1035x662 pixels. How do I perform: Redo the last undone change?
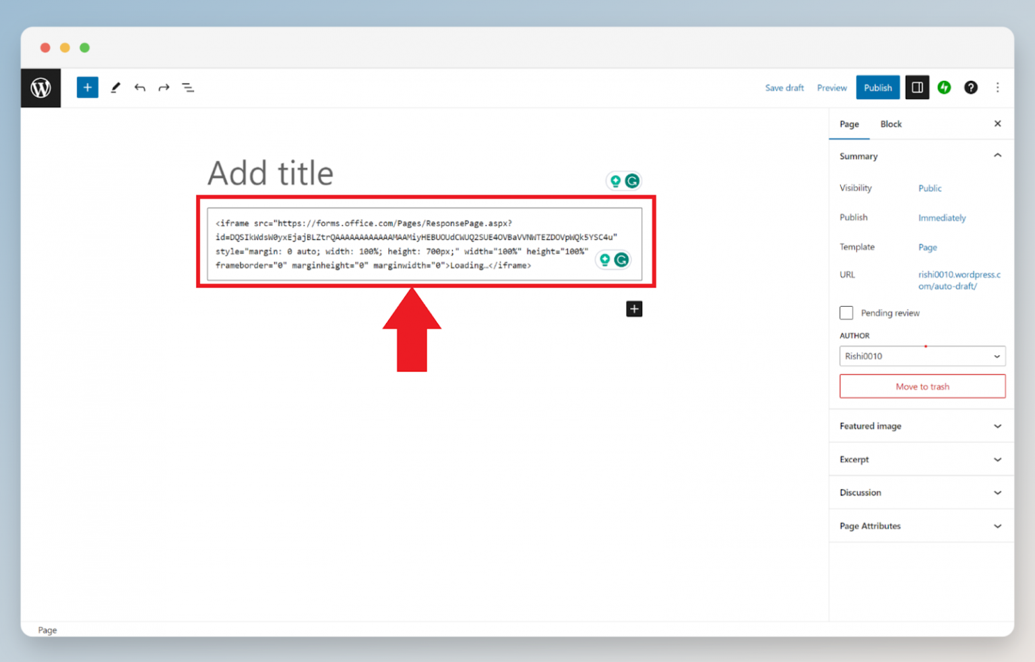(164, 88)
